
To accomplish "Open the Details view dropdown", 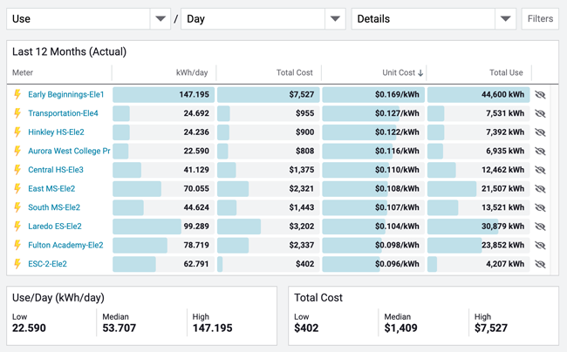I will (434, 18).
